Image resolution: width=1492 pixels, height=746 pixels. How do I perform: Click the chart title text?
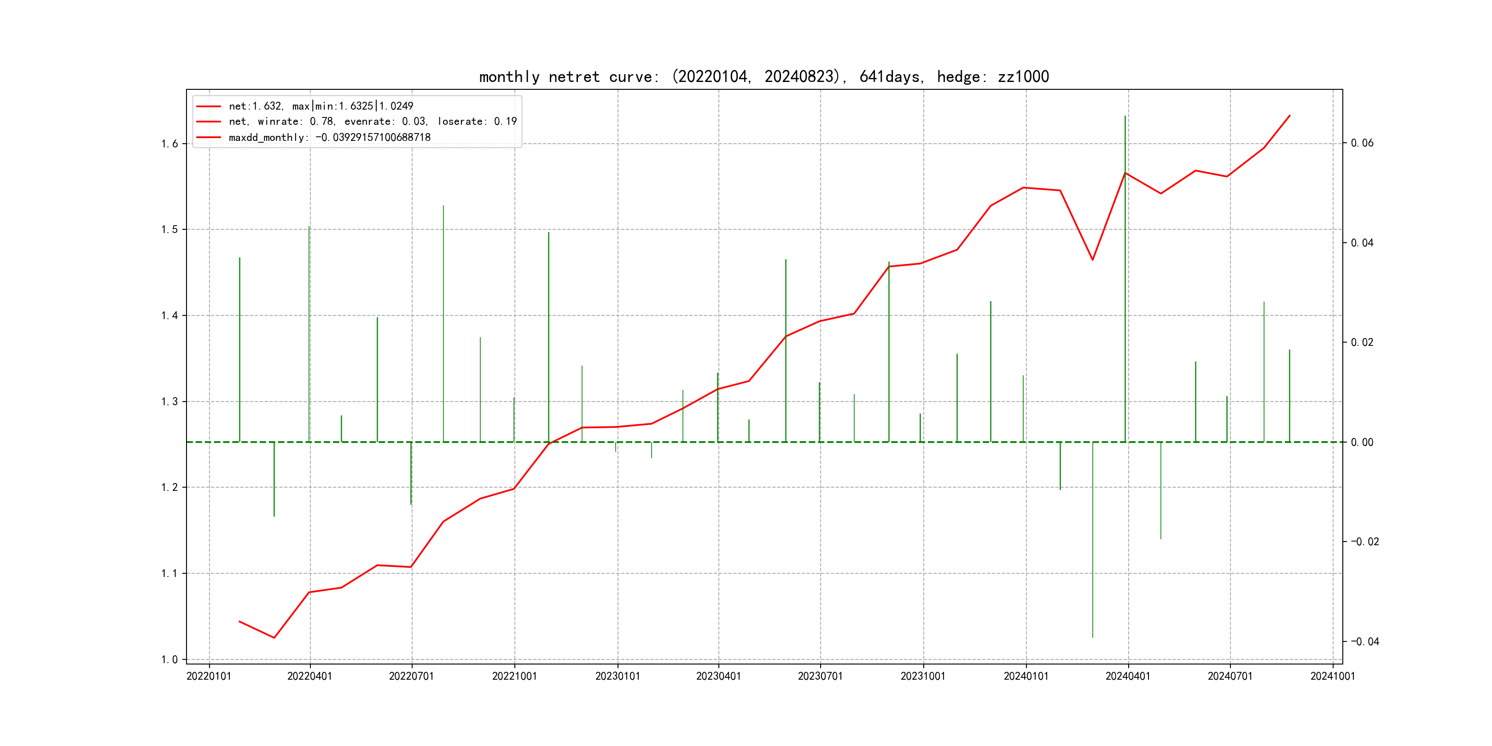coord(763,76)
